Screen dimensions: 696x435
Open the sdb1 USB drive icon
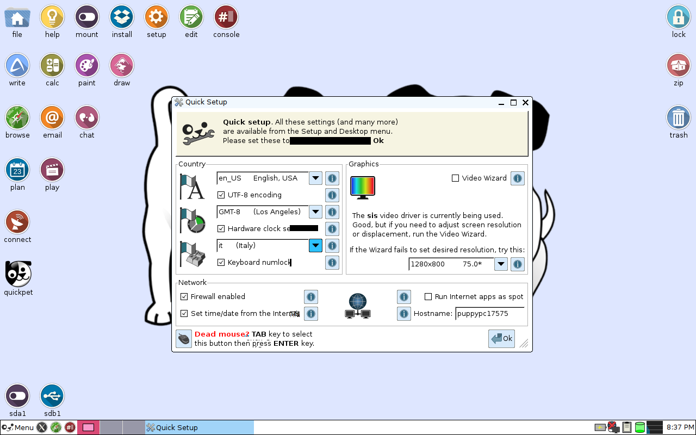[52, 396]
